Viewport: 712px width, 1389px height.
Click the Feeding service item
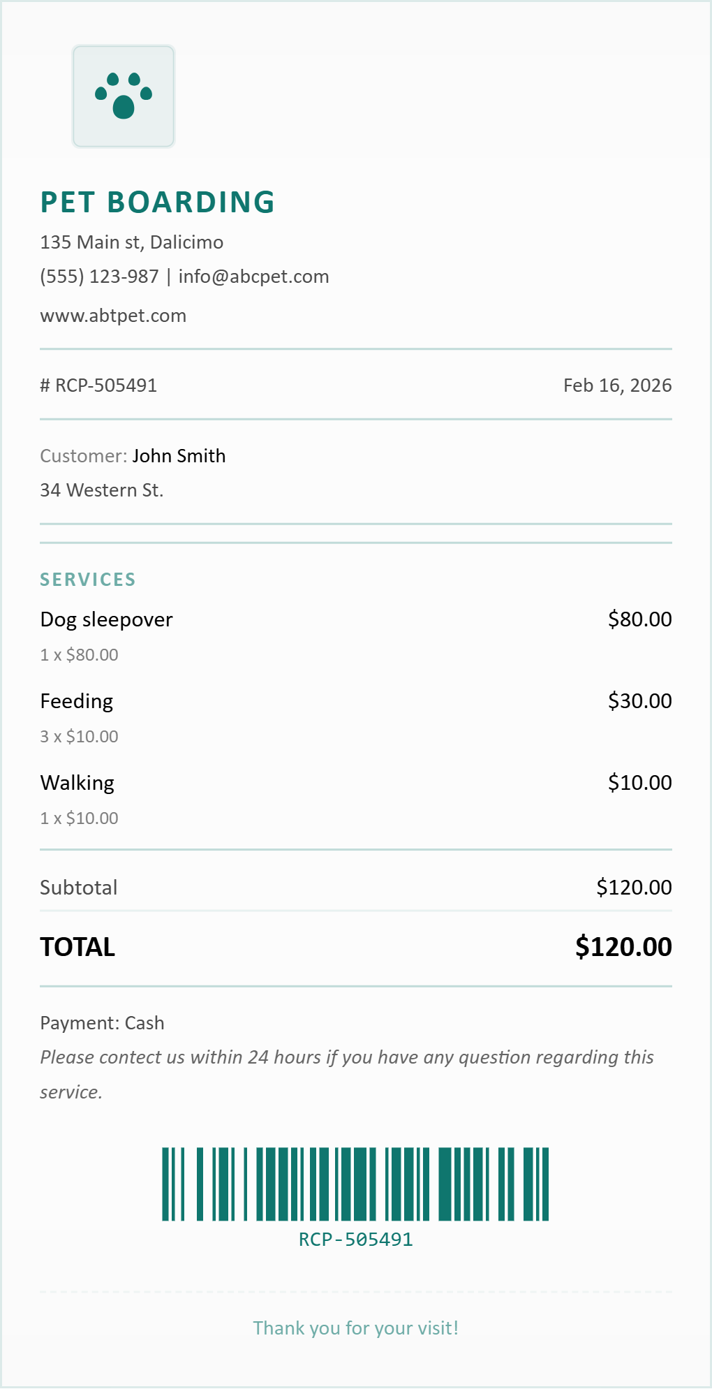tap(76, 701)
